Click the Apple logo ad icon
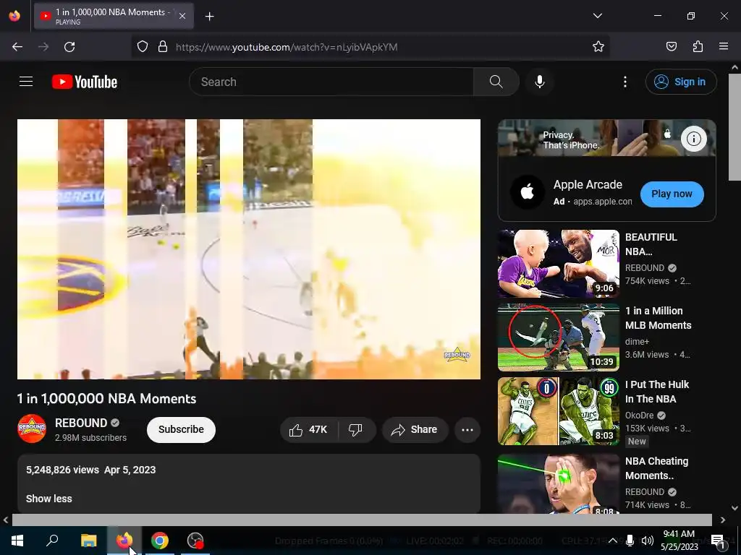The width and height of the screenshot is (741, 555). tap(528, 192)
